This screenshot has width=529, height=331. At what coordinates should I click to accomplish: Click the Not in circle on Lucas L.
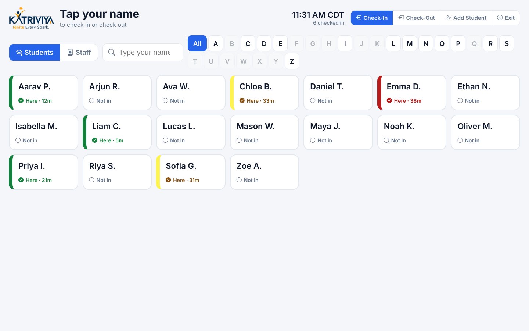165,140
